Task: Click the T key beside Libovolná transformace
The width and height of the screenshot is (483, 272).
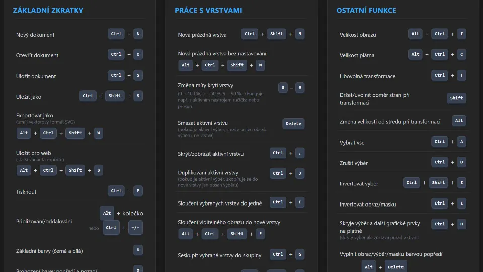Action: point(461,75)
